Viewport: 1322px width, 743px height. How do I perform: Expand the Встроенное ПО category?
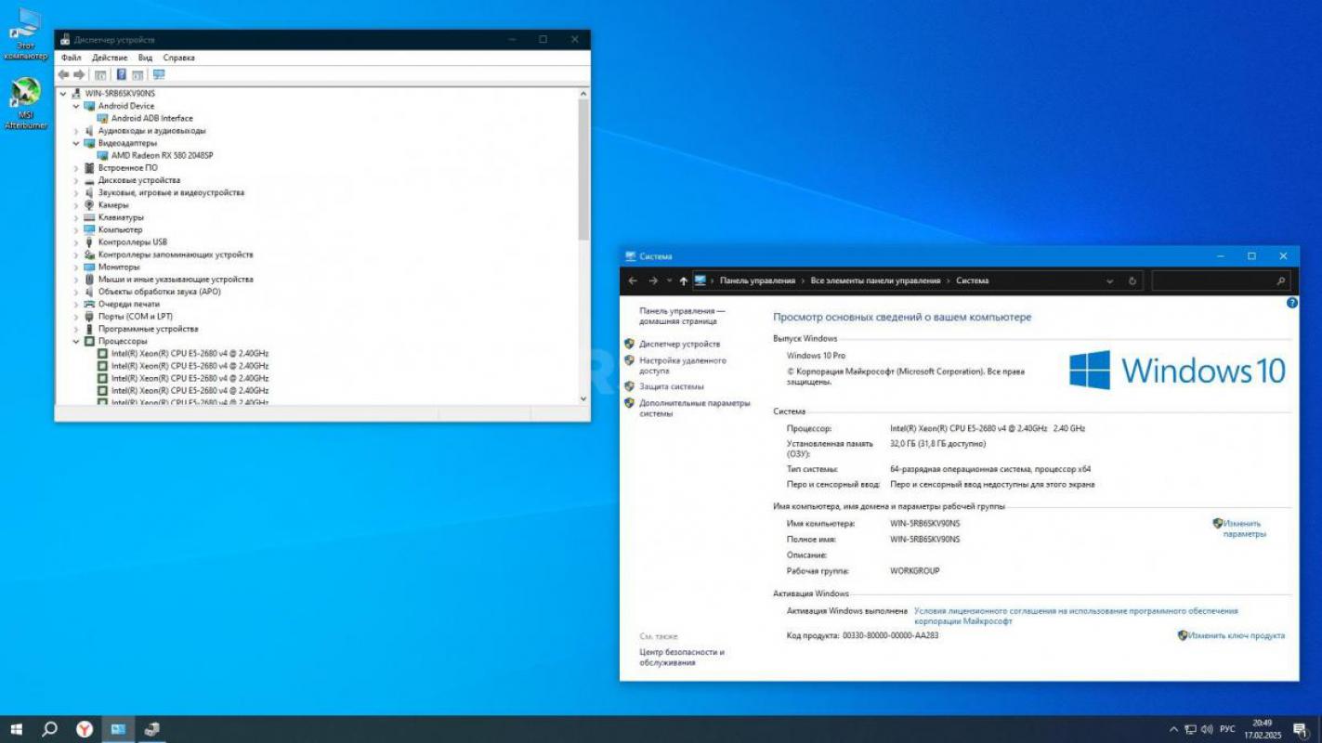(76, 168)
